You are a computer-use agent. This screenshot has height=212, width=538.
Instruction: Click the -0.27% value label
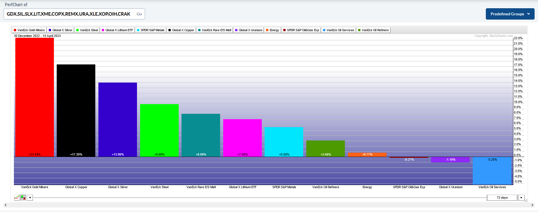(409, 159)
